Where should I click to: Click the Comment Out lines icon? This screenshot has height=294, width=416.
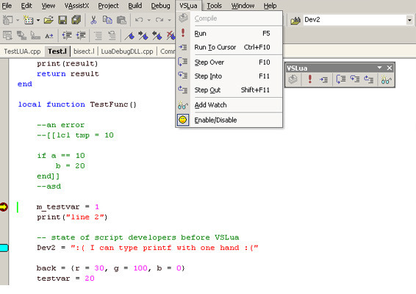point(98,35)
